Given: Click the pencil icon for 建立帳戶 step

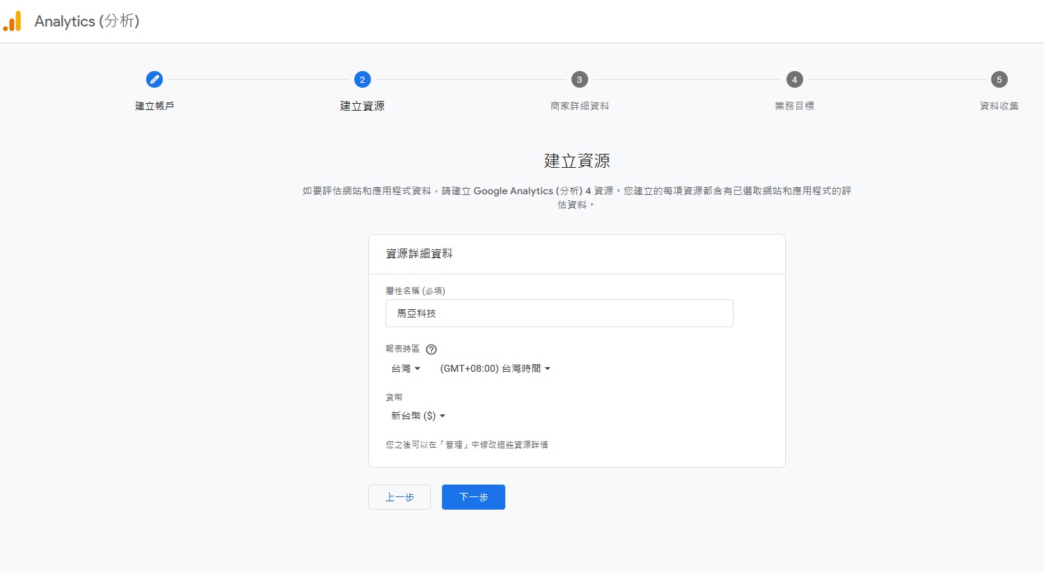Looking at the screenshot, I should (x=155, y=79).
